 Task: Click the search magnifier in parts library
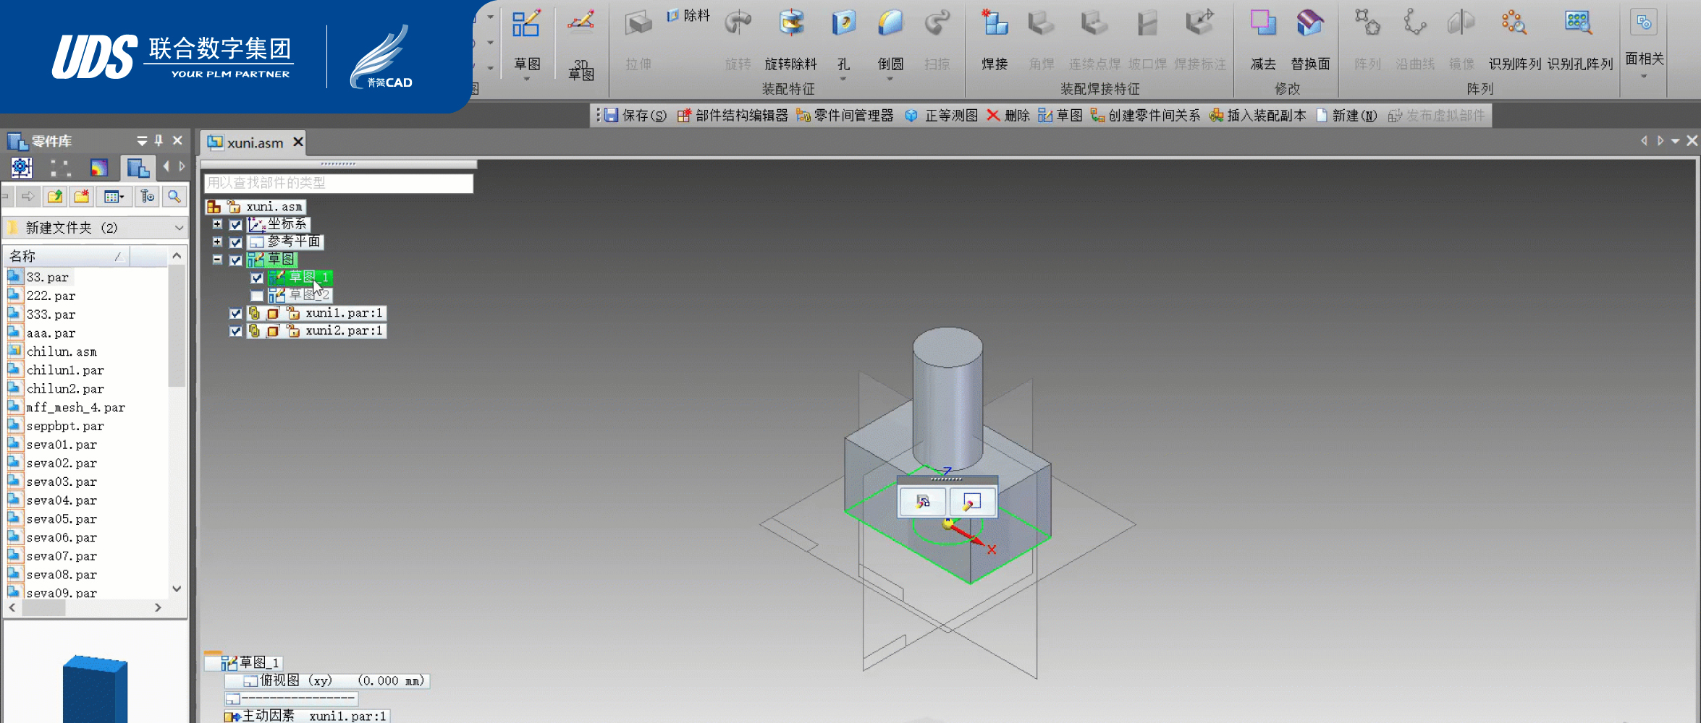tap(174, 197)
